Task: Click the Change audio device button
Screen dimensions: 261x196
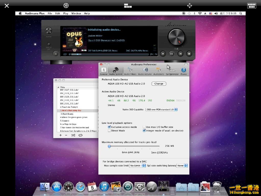Action: (x=159, y=84)
